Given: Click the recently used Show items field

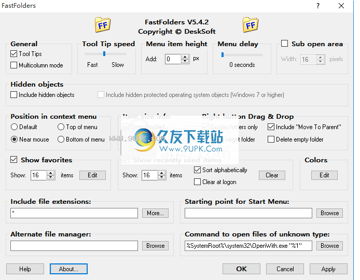Looking at the screenshot, I should [x=150, y=175].
